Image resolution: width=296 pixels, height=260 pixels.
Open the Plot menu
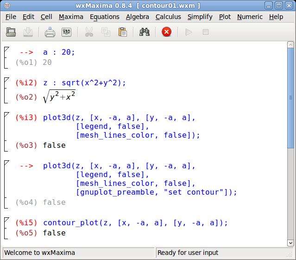pyautogui.click(x=225, y=17)
